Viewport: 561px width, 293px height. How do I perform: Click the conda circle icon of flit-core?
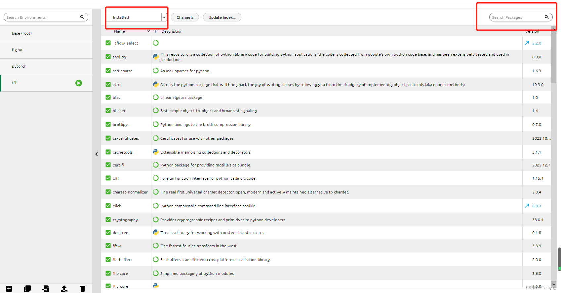156,273
